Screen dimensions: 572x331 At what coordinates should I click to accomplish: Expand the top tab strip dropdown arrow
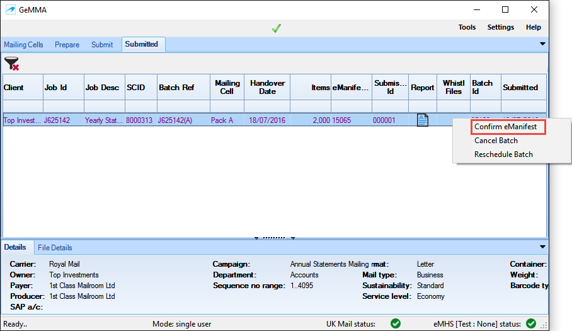[542, 44]
